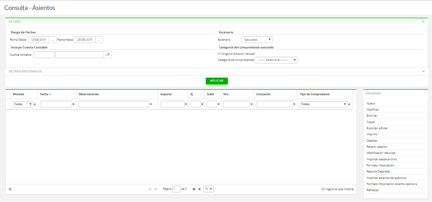Clear the Nro column filter
432x202 pixels.
coord(251,104)
